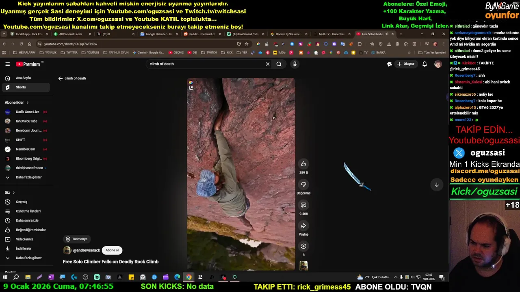Open the Windows notification center
The width and height of the screenshot is (520, 292).
442,277
